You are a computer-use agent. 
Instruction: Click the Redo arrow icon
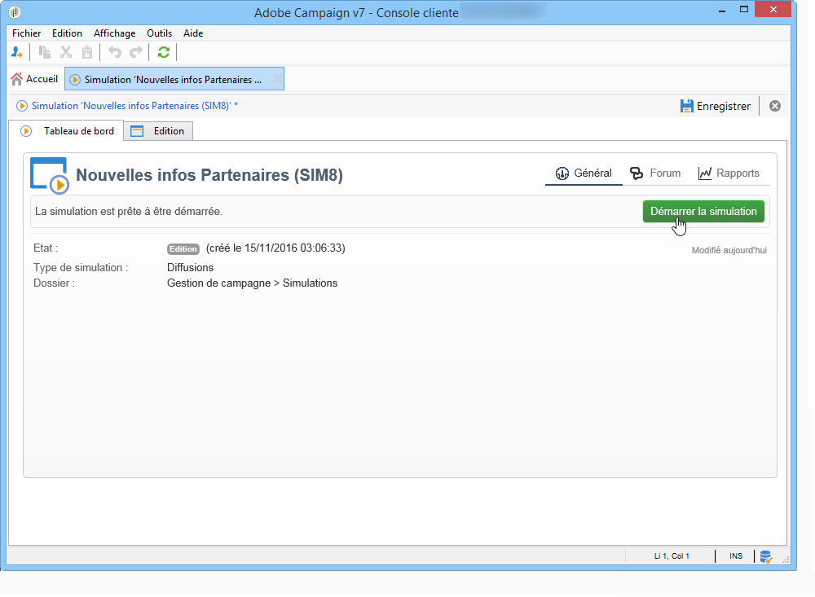[x=136, y=52]
